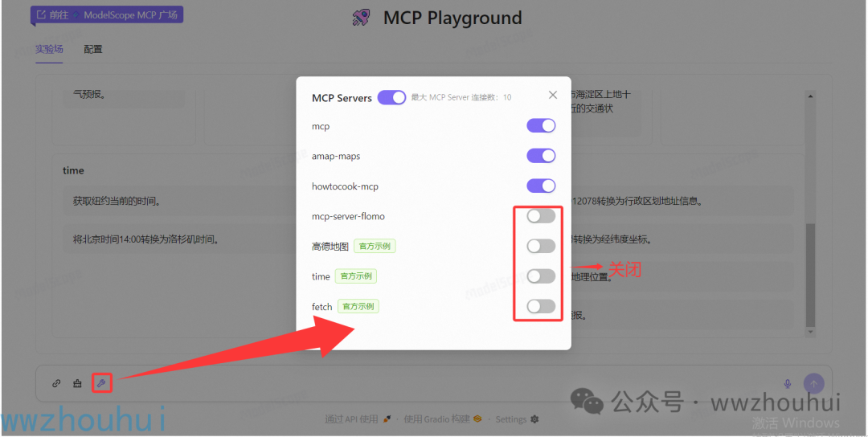Screen dimensions: 868x437
Task: Click the 最大 MCP Server 连接数 text
Action: 461,97
